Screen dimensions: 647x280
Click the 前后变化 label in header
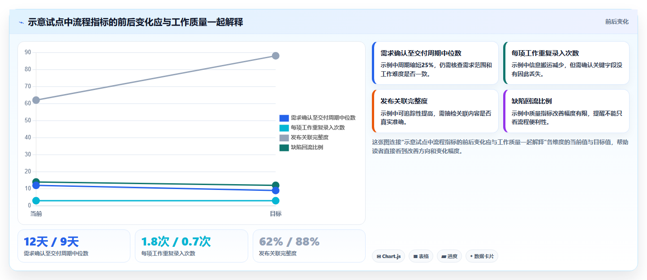coord(617,22)
